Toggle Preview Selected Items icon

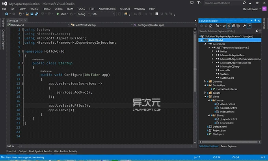click(249, 26)
